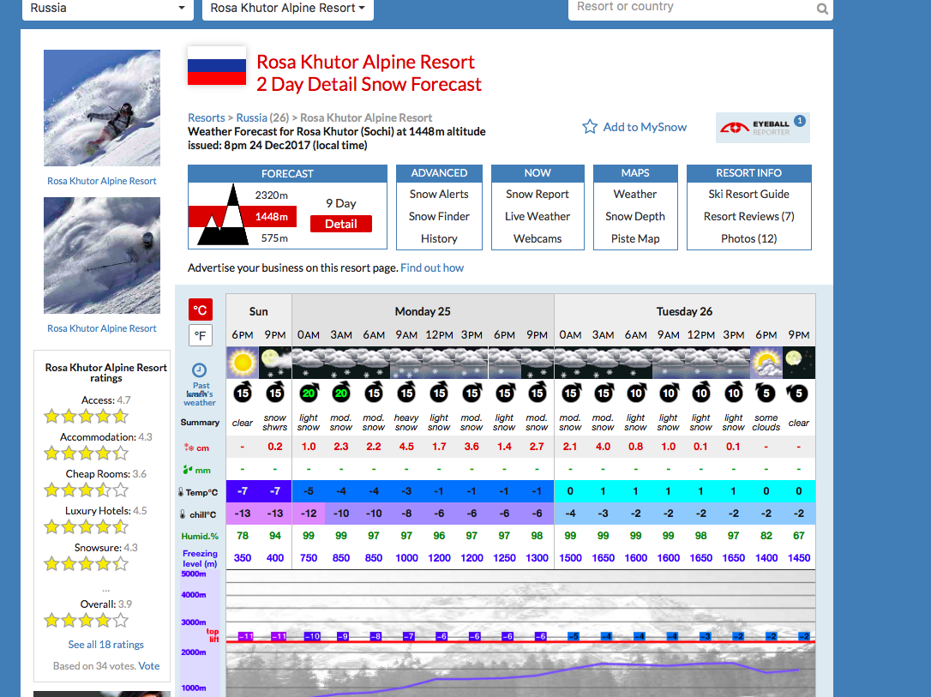This screenshot has width=931, height=697.
Task: Click the Add to MySnow star icon
Action: click(x=590, y=127)
